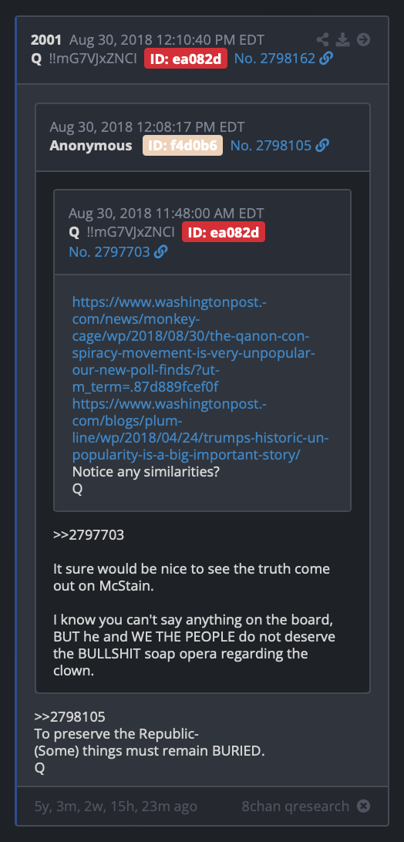This screenshot has height=842, width=404.
Task: Click the chain link icon beside No. 2798105
Action: click(322, 145)
